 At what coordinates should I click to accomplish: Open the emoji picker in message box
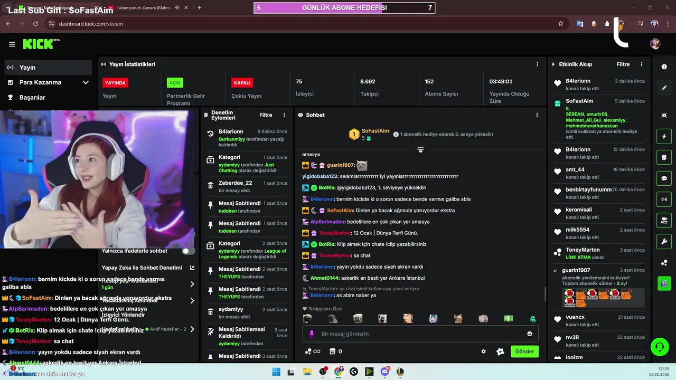[530, 334]
